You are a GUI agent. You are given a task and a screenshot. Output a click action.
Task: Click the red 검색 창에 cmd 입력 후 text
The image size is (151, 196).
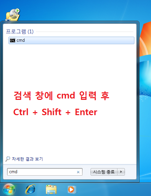point(61,96)
